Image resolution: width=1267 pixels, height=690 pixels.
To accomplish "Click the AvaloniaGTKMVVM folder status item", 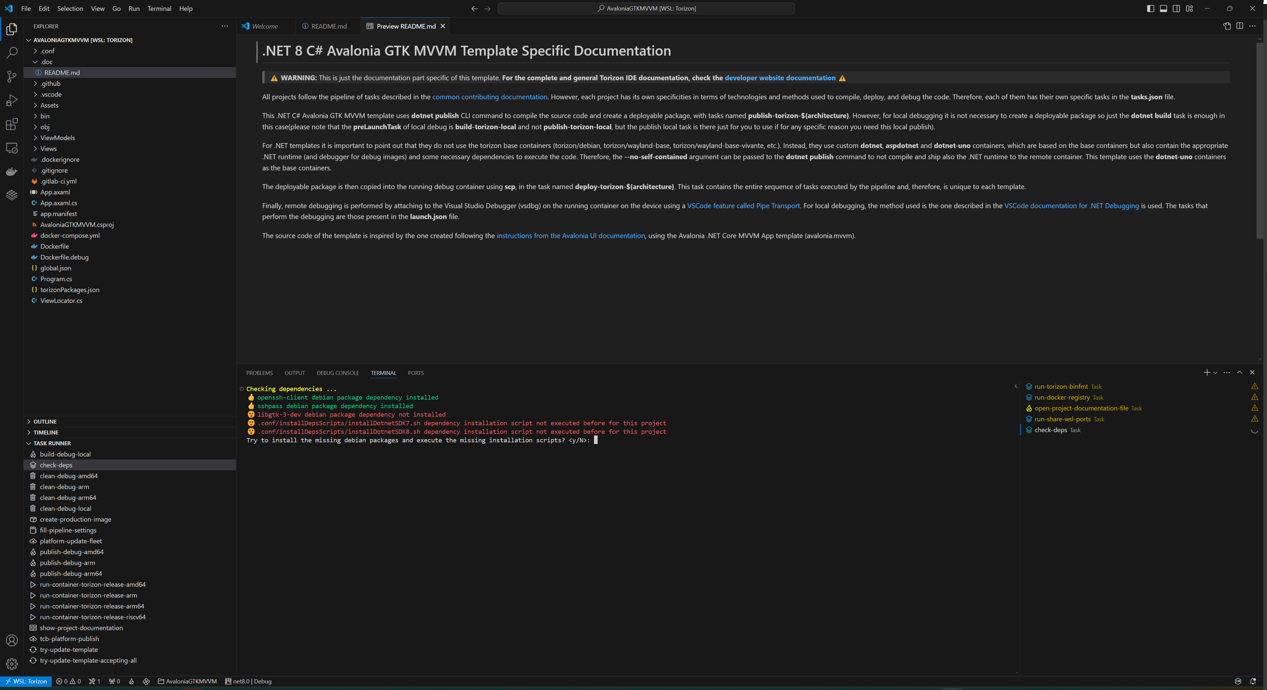I will [187, 681].
